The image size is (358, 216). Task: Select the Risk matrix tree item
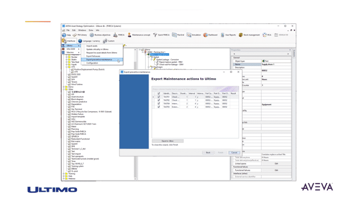tap(76, 142)
